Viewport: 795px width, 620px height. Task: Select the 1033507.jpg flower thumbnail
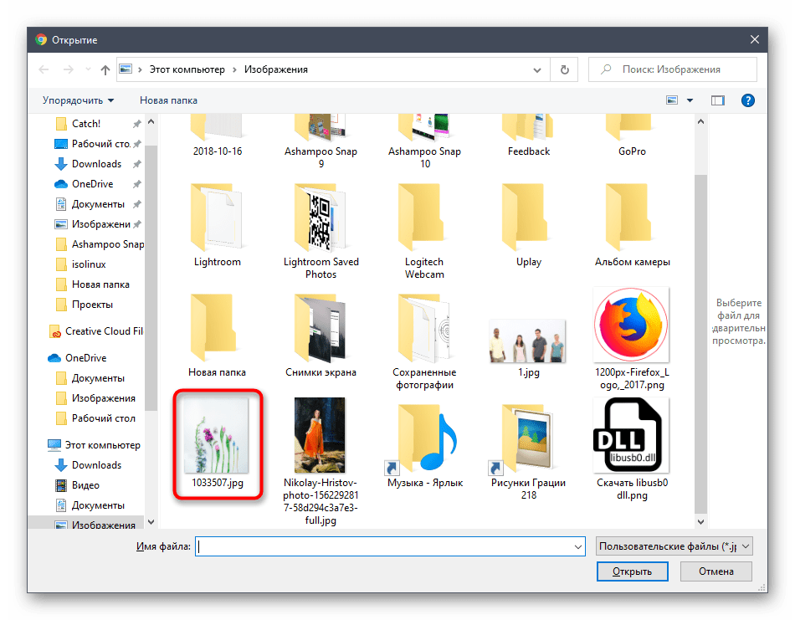[218, 443]
